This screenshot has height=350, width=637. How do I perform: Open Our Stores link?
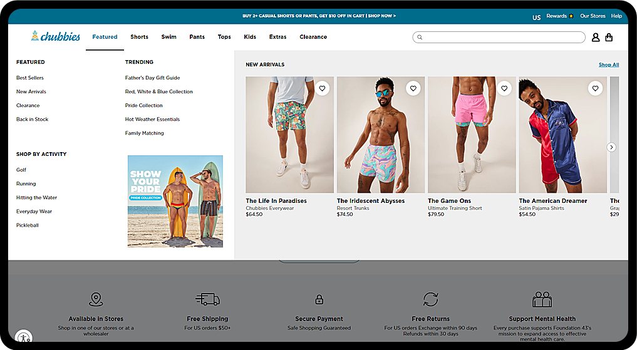[593, 16]
